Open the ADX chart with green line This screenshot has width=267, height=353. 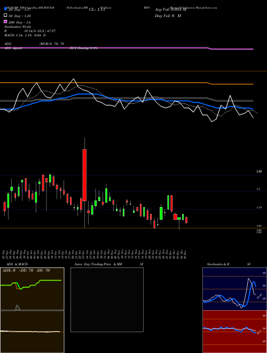(x=32, y=289)
